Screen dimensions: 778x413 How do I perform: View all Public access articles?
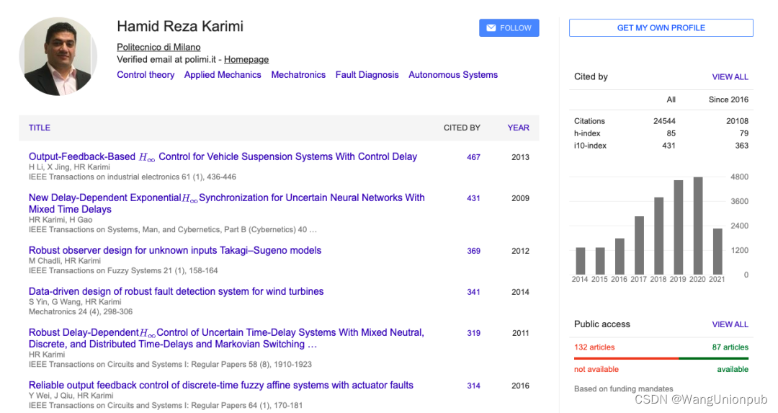[x=730, y=324]
